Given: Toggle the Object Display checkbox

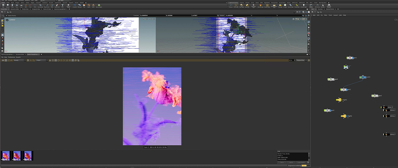Looking at the screenshot, I should (7, 15).
